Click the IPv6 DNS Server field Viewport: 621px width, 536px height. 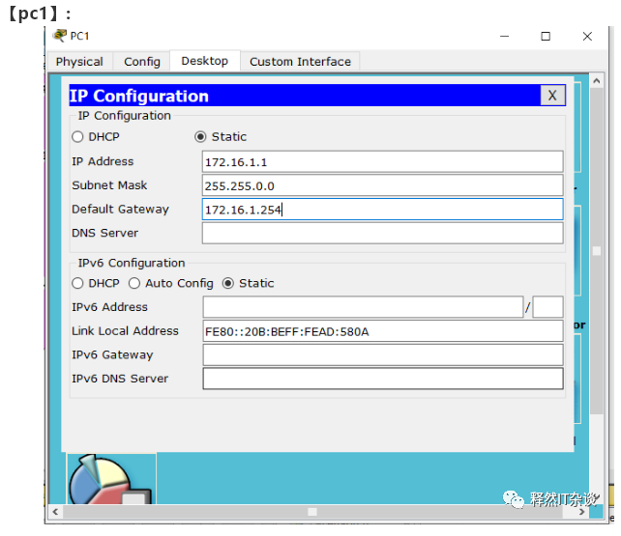pyautogui.click(x=383, y=379)
